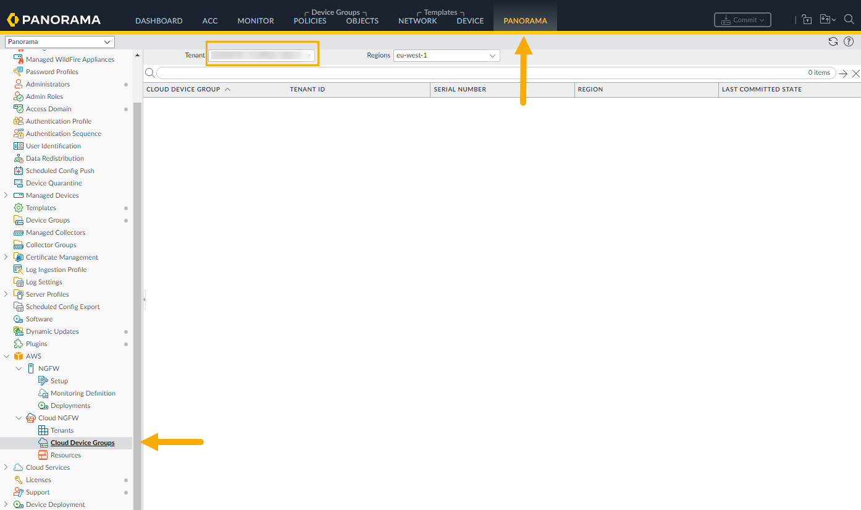Click the Templates gear icon in sidebar

(x=19, y=208)
